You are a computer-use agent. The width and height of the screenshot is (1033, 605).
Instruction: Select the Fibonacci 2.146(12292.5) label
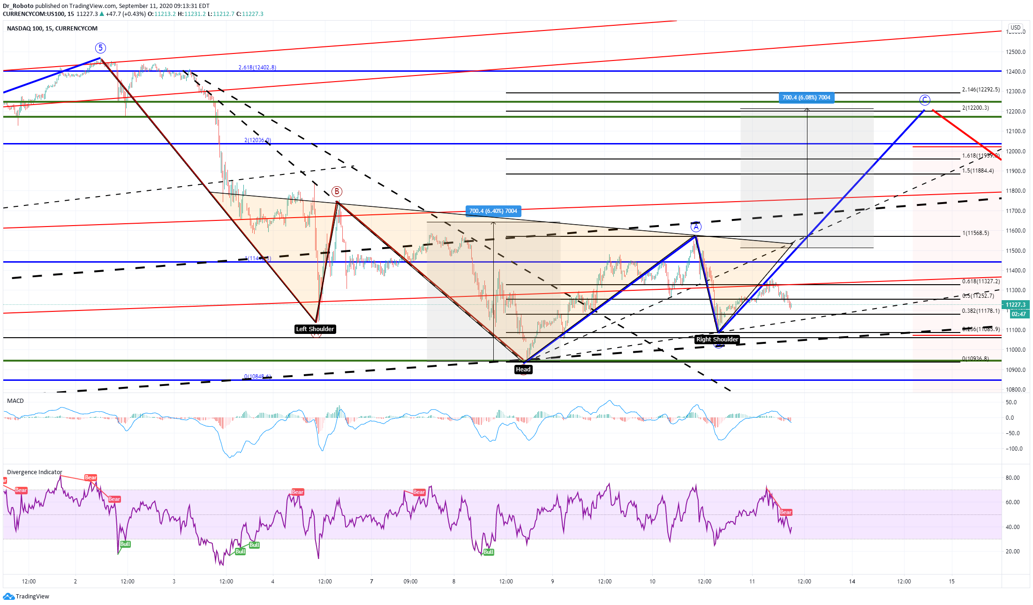tap(981, 89)
